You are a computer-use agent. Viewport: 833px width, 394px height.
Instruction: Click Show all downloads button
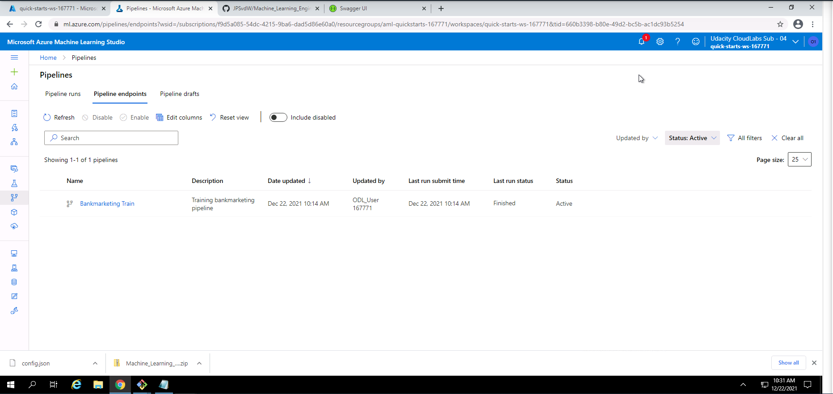click(x=788, y=363)
